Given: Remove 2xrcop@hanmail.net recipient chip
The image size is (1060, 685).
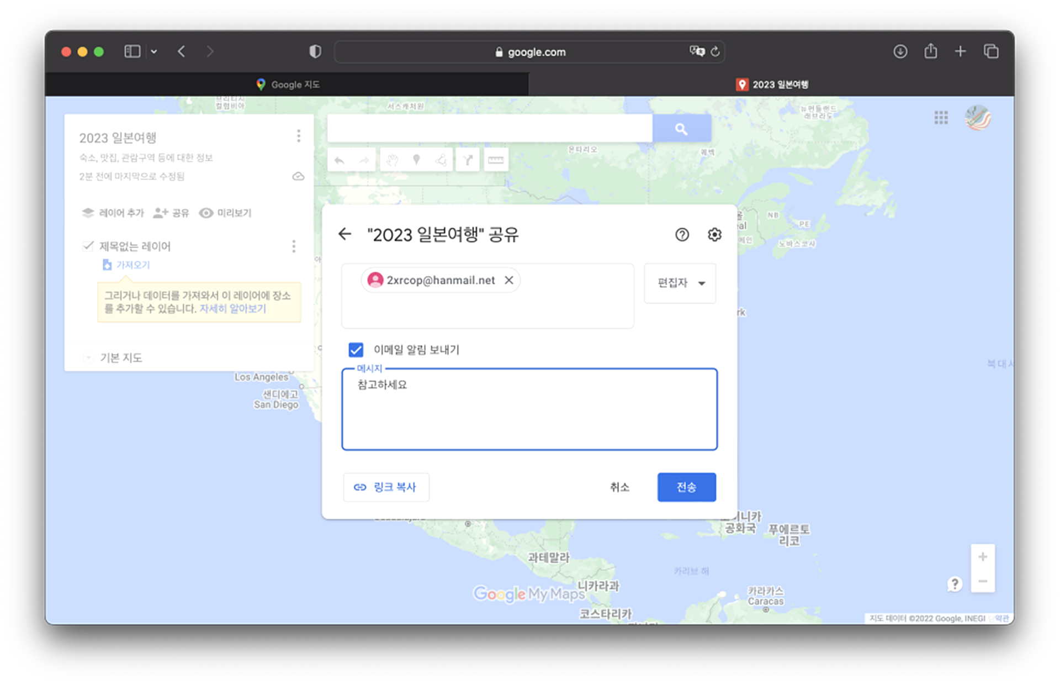Looking at the screenshot, I should click(x=509, y=280).
